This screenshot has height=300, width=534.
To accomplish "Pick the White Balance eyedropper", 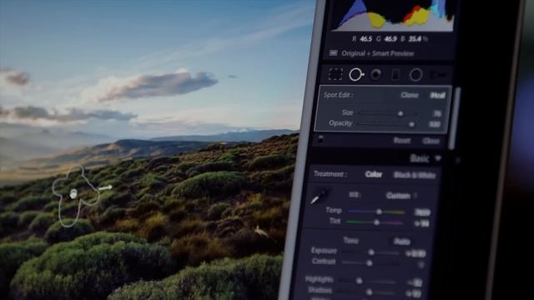I will 320,197.
